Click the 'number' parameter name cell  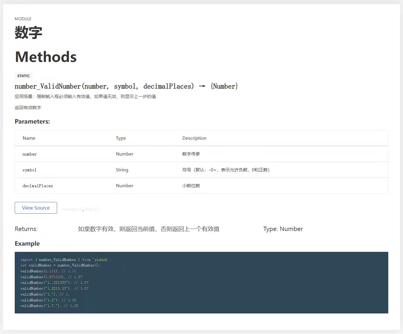29,154
